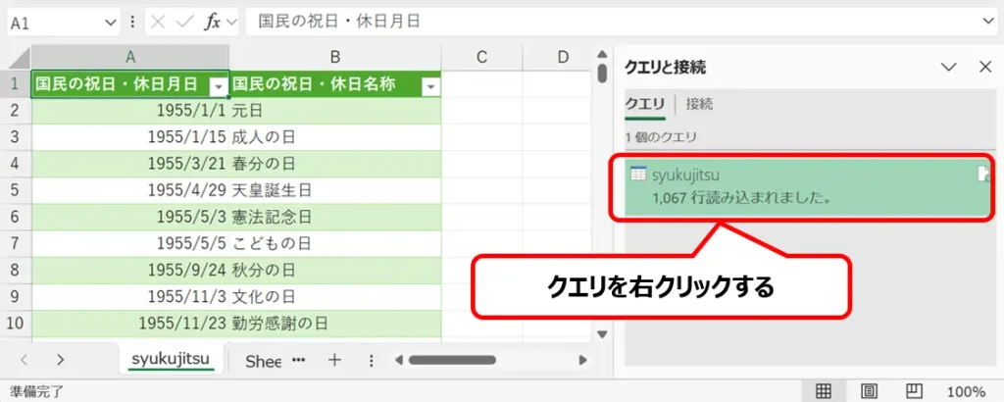Click the syukujitsu query table icon
Screen dimensions: 1004x402
(638, 174)
